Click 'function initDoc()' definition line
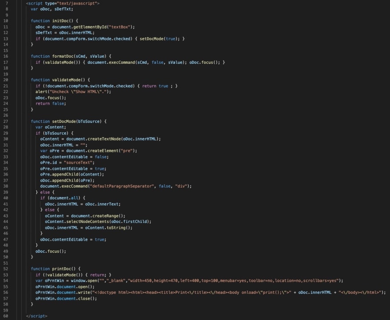The width and height of the screenshot is (390, 320). (55, 21)
